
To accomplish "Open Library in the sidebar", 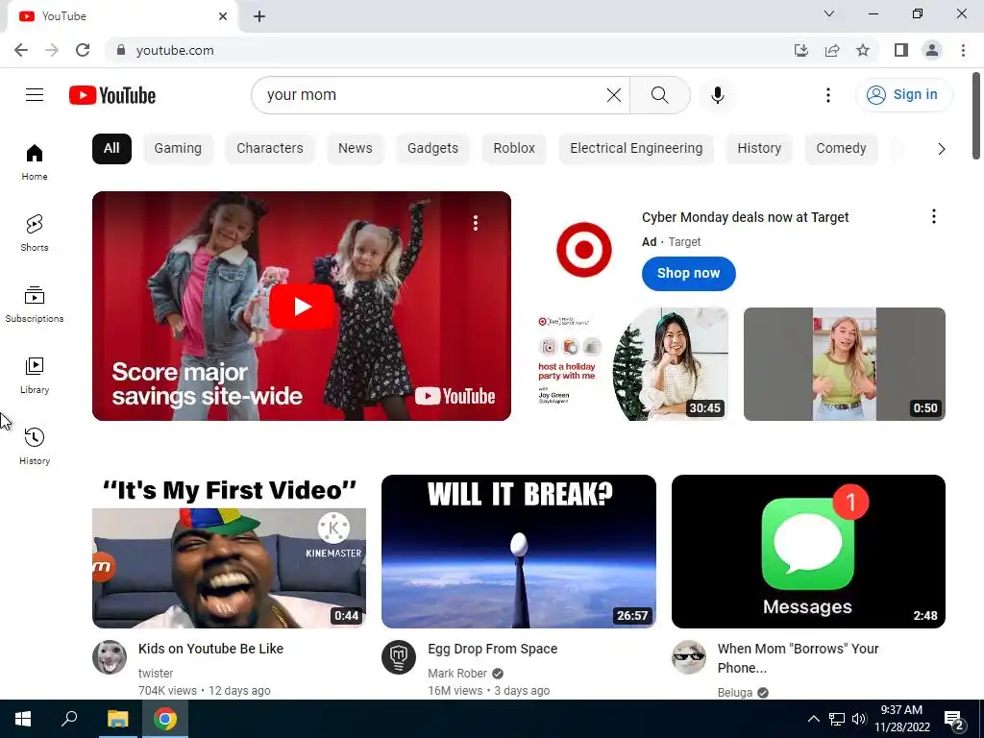I will 35,376.
